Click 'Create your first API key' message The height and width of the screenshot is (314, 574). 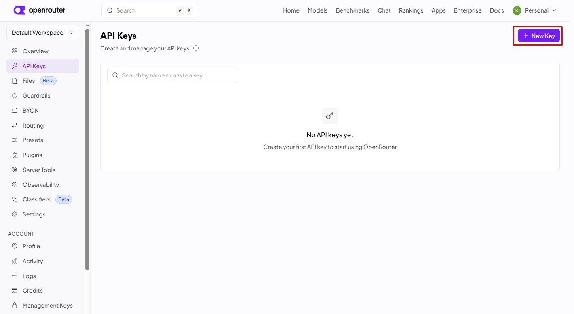[330, 147]
